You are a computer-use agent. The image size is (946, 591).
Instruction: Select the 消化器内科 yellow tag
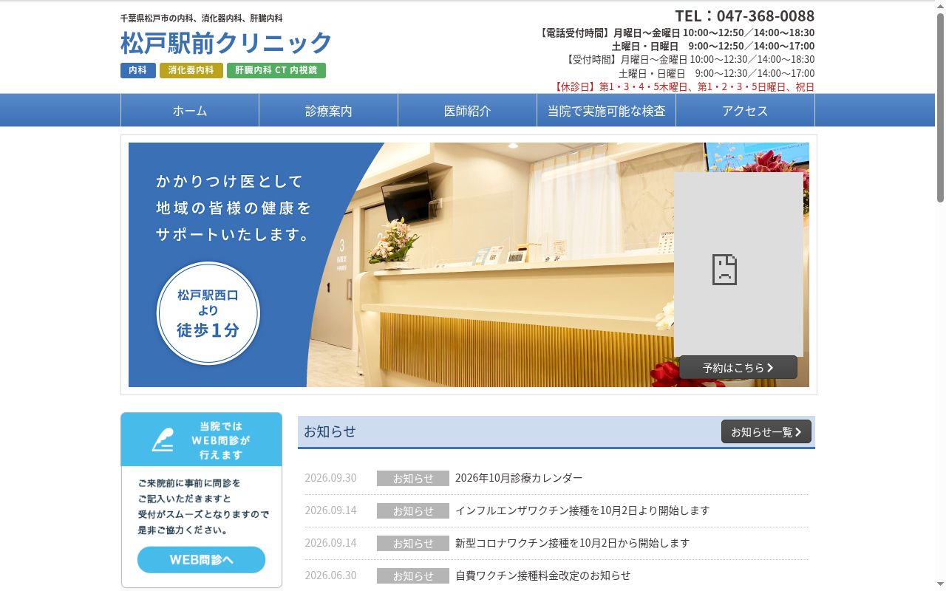pos(191,70)
